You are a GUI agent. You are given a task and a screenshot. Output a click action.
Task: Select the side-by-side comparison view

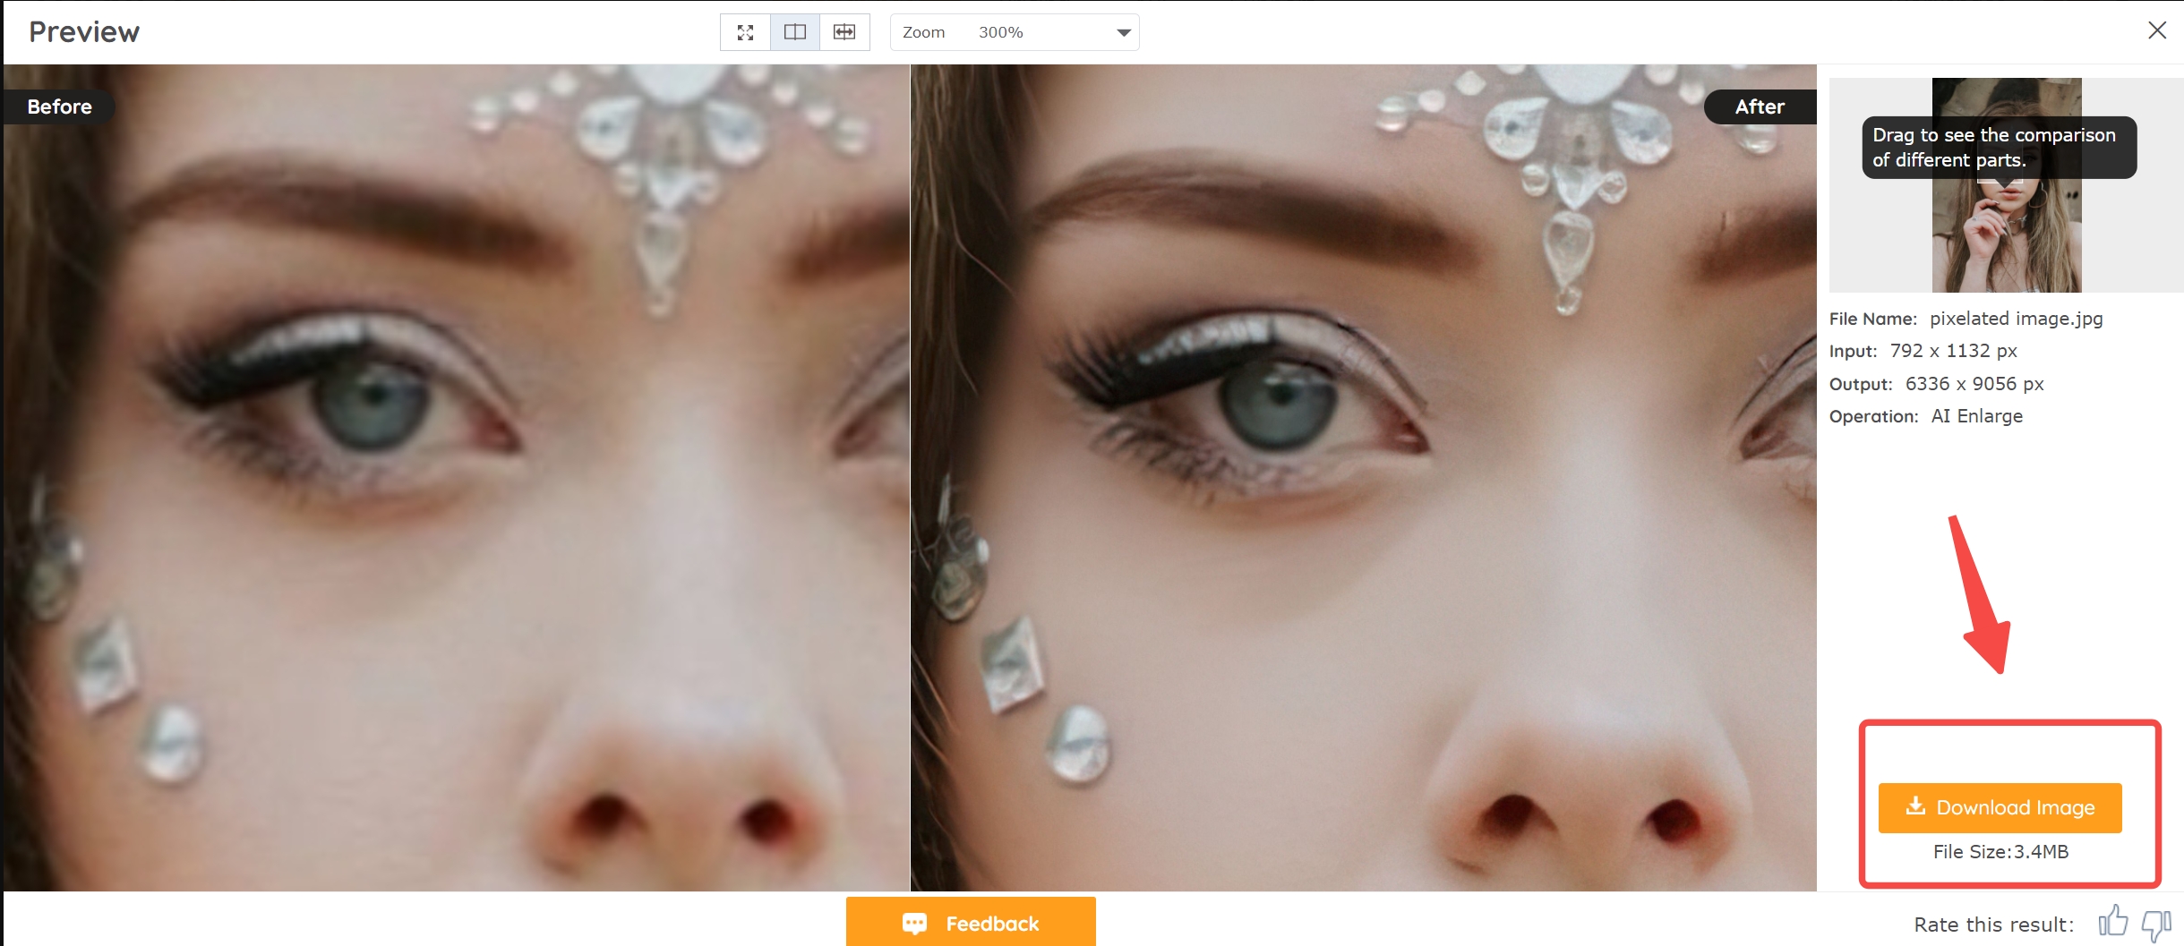click(x=795, y=33)
